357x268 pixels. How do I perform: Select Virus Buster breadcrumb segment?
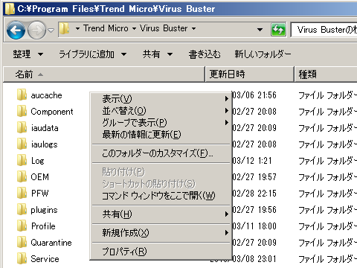(164, 28)
